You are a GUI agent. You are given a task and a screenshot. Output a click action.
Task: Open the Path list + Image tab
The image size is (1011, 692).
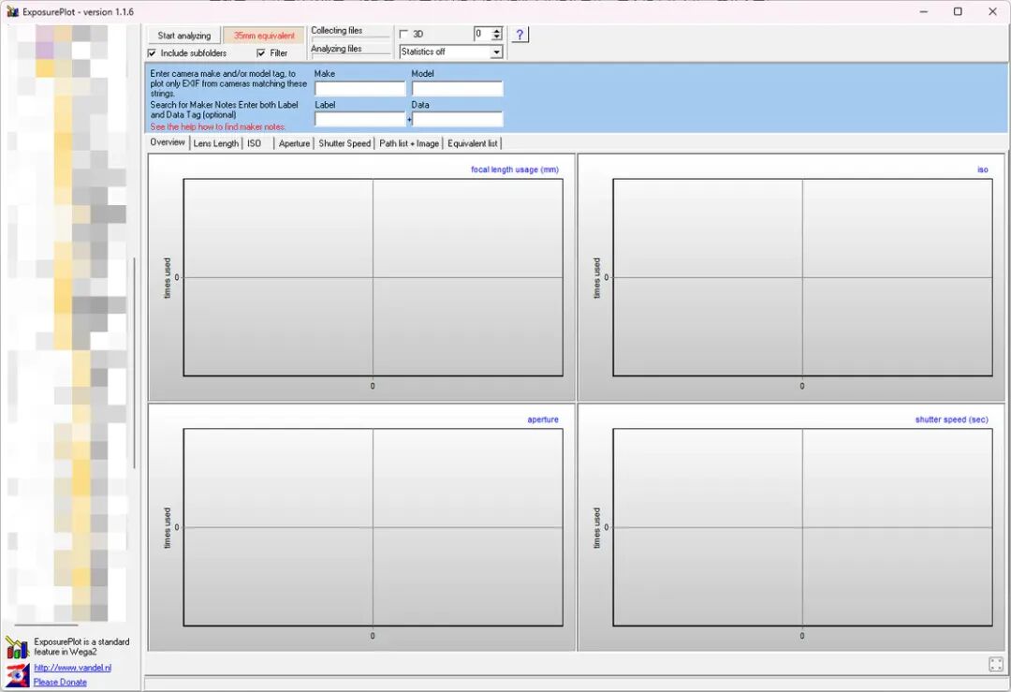coord(409,143)
